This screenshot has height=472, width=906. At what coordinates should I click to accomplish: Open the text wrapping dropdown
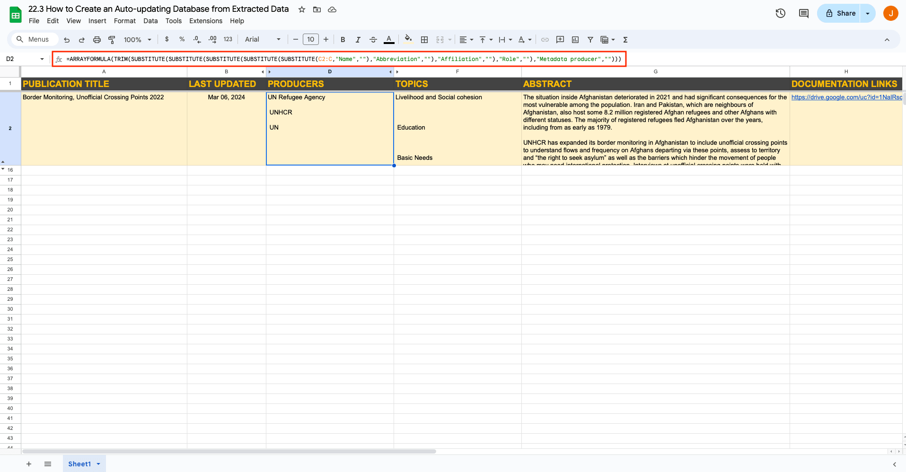(x=505, y=40)
